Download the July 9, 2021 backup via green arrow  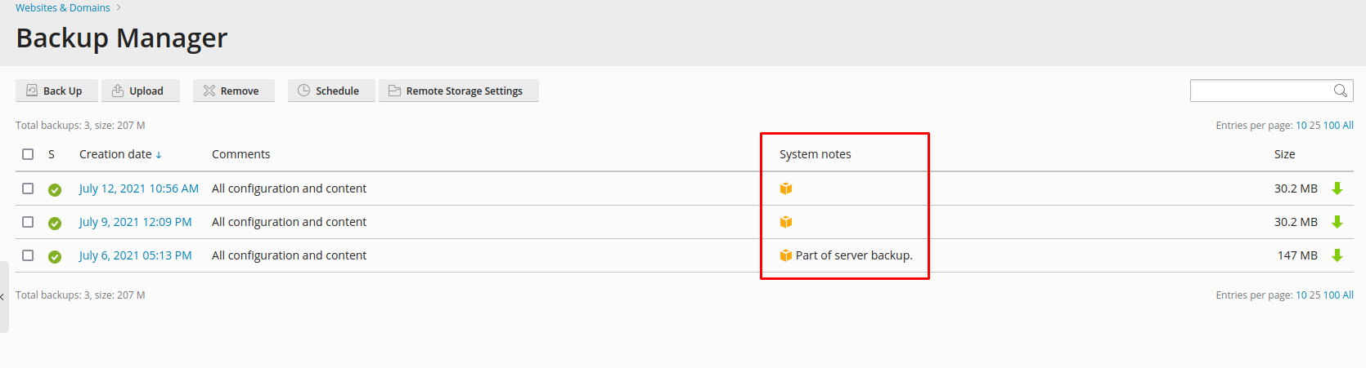point(1337,222)
